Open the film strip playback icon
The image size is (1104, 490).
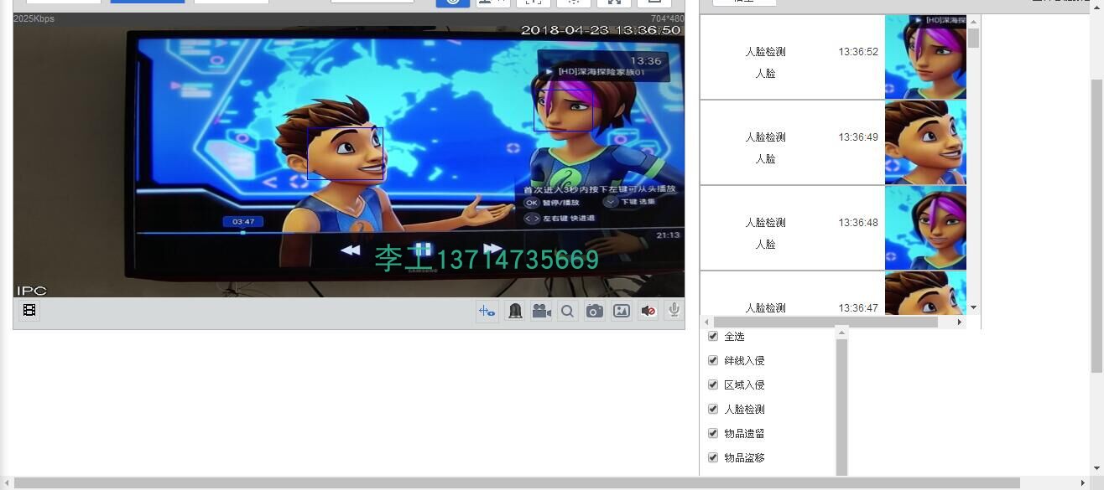coord(29,311)
